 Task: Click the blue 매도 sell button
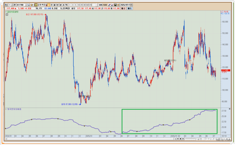tap(130, 8)
